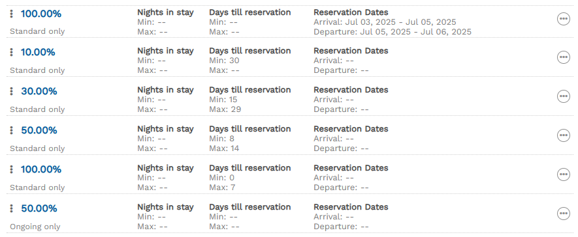Image resolution: width=578 pixels, height=237 pixels.
Task: Select the Ongoing only label
Action: coord(35,227)
